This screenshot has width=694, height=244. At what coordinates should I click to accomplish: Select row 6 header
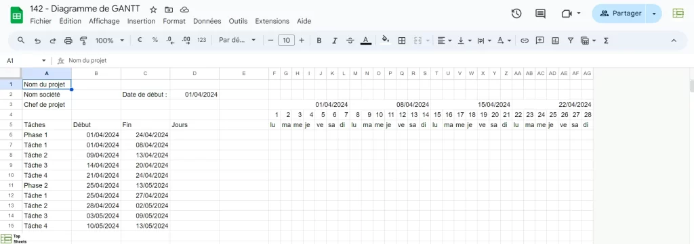coord(11,135)
